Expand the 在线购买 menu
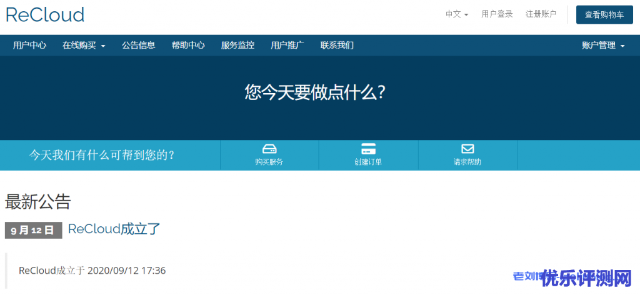640x295 pixels. [84, 45]
